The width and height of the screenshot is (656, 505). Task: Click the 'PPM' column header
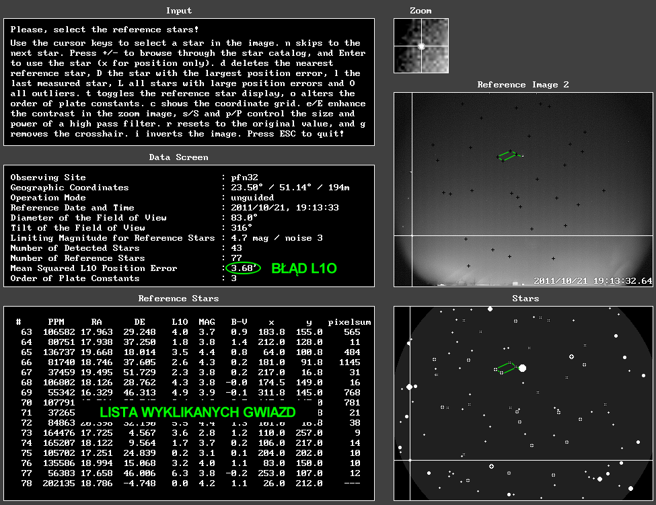[56, 322]
